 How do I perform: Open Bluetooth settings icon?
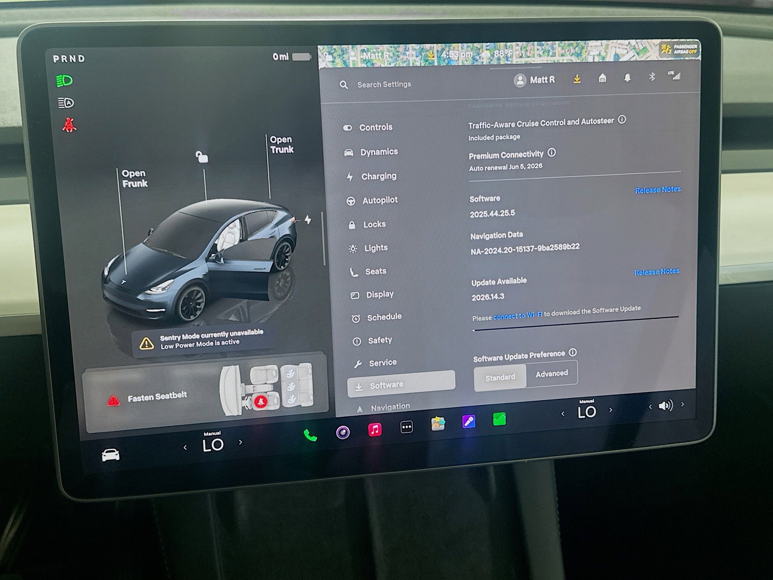point(652,77)
